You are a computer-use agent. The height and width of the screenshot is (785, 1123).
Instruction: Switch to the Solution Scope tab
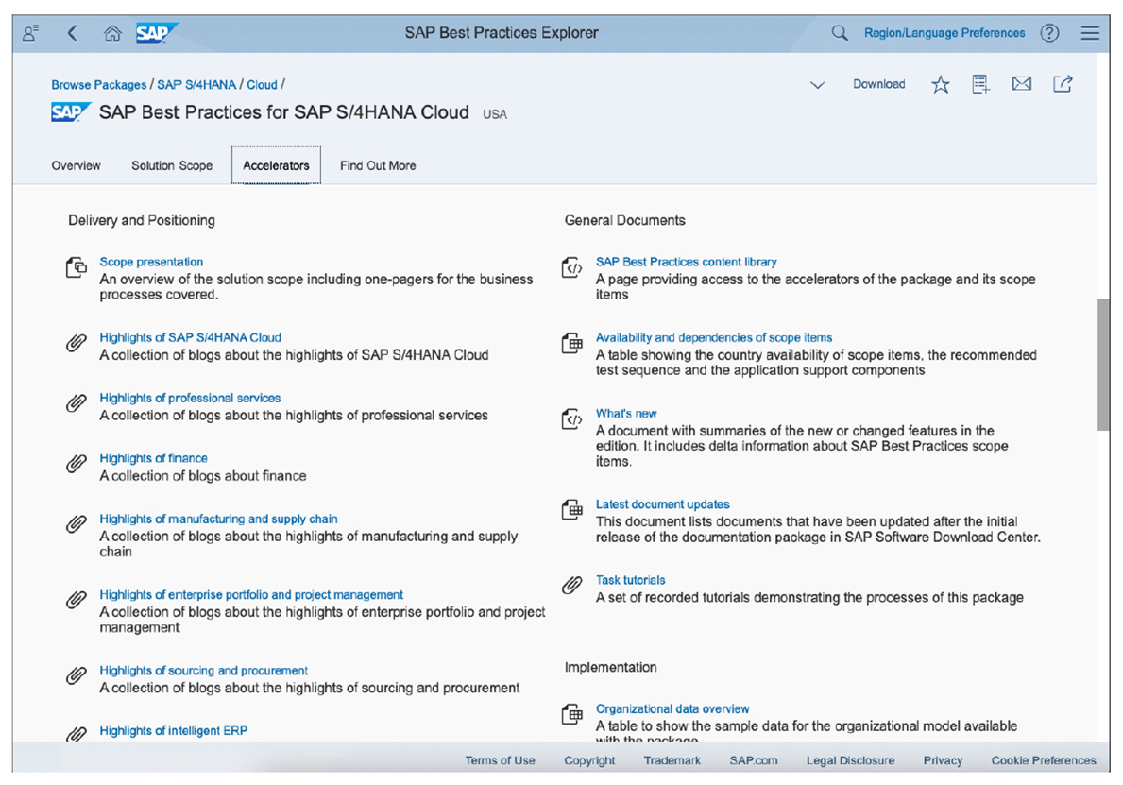tap(172, 165)
